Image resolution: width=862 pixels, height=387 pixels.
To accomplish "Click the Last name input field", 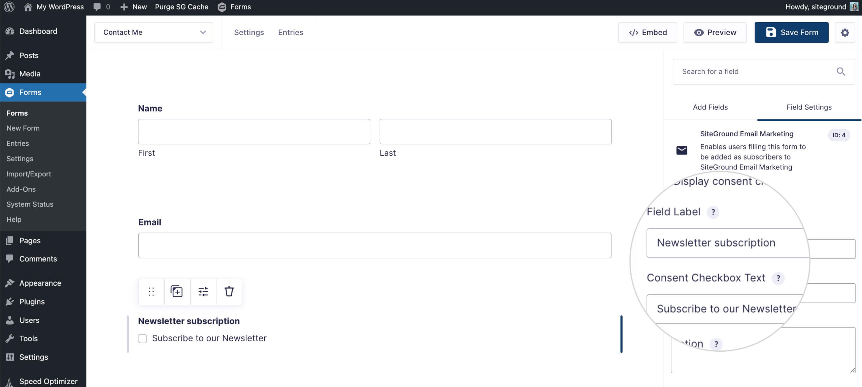I will click(496, 132).
